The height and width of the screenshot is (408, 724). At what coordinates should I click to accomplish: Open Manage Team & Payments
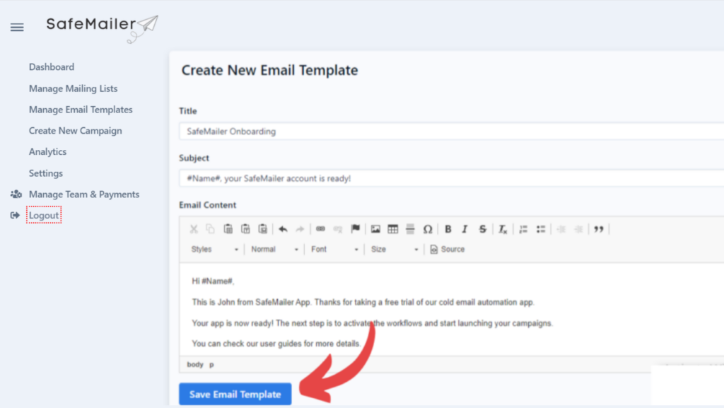coord(84,194)
